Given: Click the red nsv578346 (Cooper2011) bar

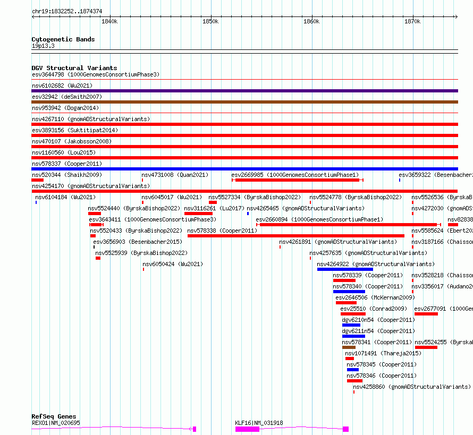Looking at the screenshot, I should 355,381.
